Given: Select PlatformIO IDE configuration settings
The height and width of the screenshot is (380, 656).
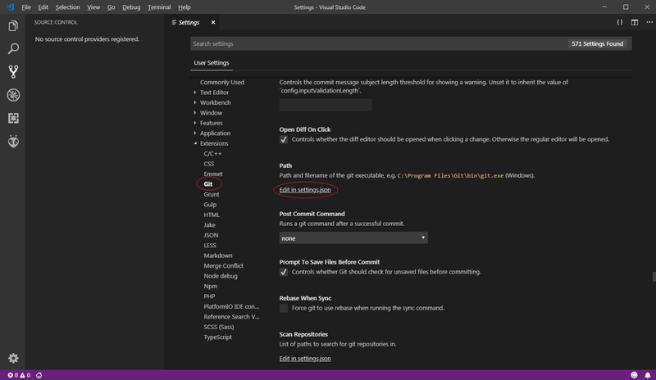Looking at the screenshot, I should (231, 306).
